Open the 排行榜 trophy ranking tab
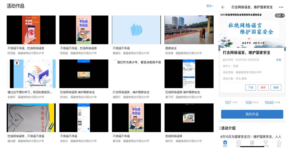The width and height of the screenshot is (288, 149). [265, 144]
